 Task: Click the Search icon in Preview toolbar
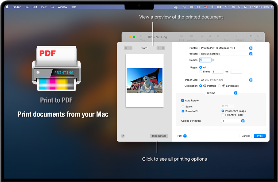tap(258, 36)
